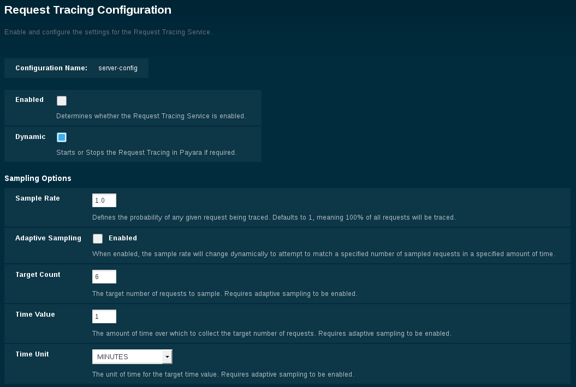
Task: Enable Adaptive Sampling
Action: 98,238
